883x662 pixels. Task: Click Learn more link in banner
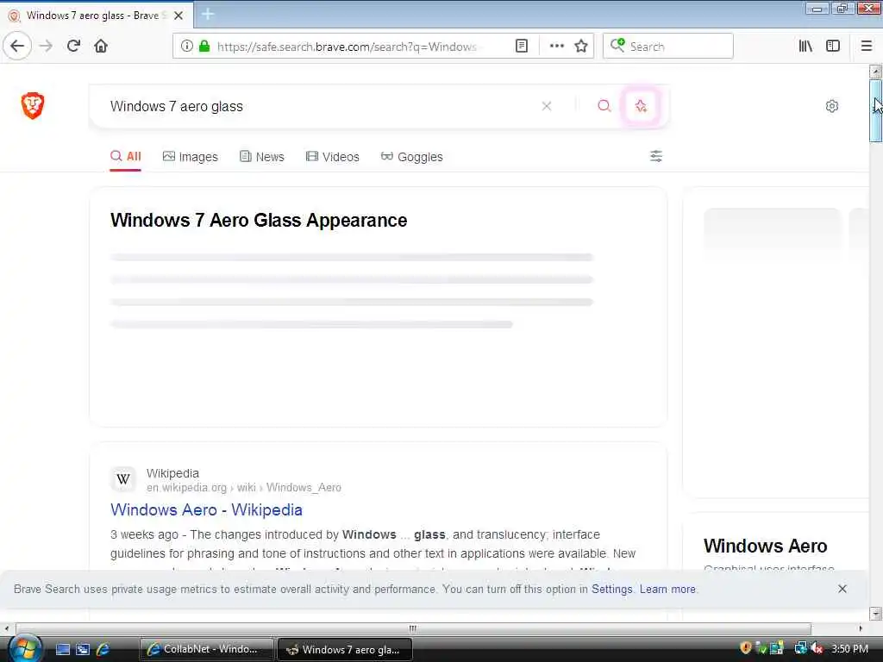(667, 589)
